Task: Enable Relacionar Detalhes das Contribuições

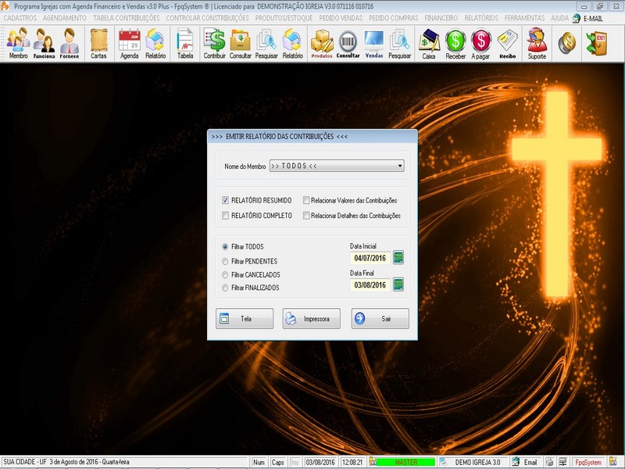Action: click(x=306, y=216)
